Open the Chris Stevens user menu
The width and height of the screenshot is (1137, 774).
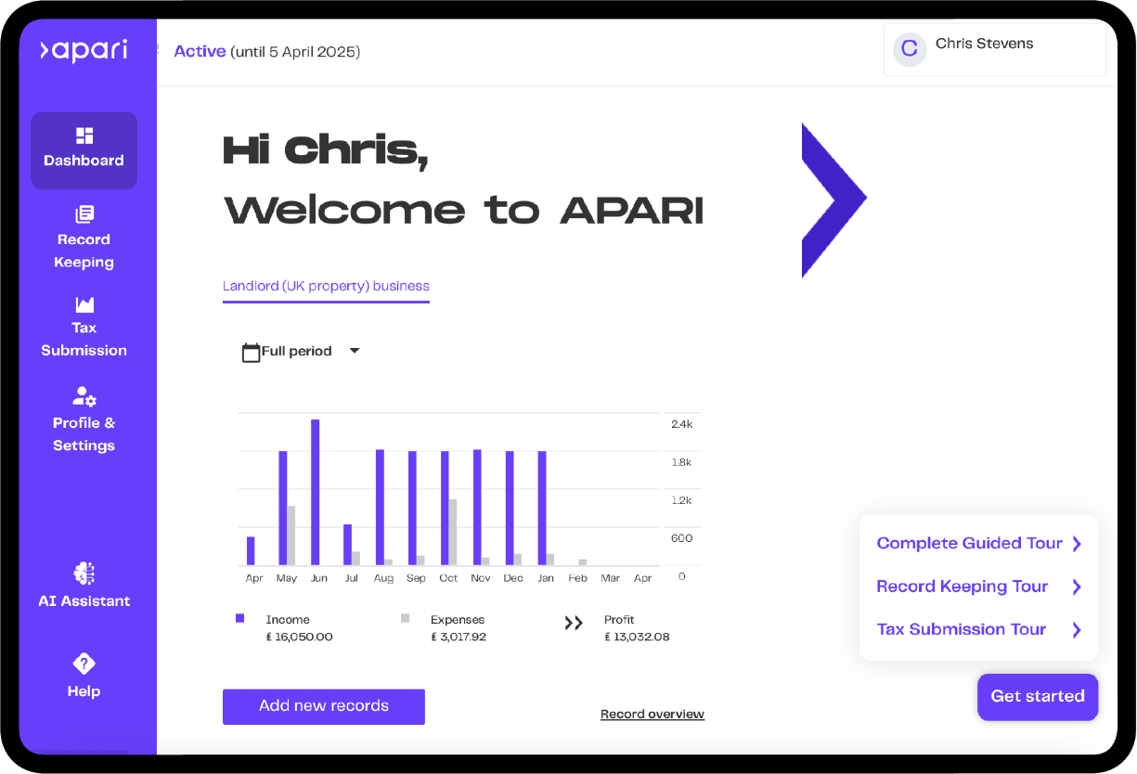(995, 50)
